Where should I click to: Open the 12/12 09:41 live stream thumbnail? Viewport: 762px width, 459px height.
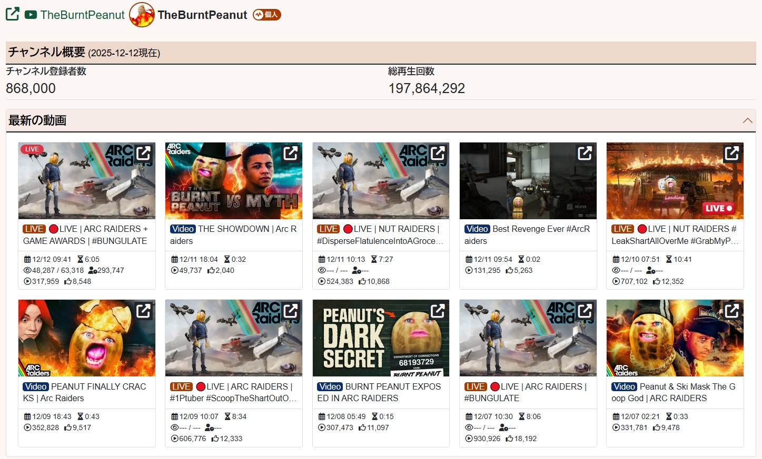pyautogui.click(x=87, y=181)
